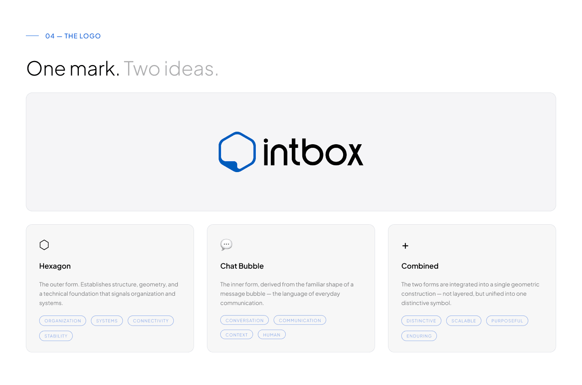Screen dimensions: 582x385
Task: Select the HUMAN tag
Action: (x=272, y=335)
